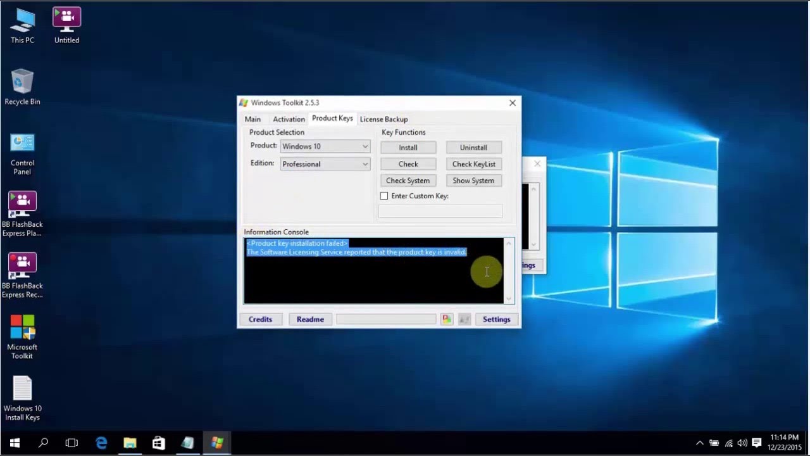The image size is (810, 456).
Task: Close the window behind Windows Toolkit
Action: click(537, 164)
